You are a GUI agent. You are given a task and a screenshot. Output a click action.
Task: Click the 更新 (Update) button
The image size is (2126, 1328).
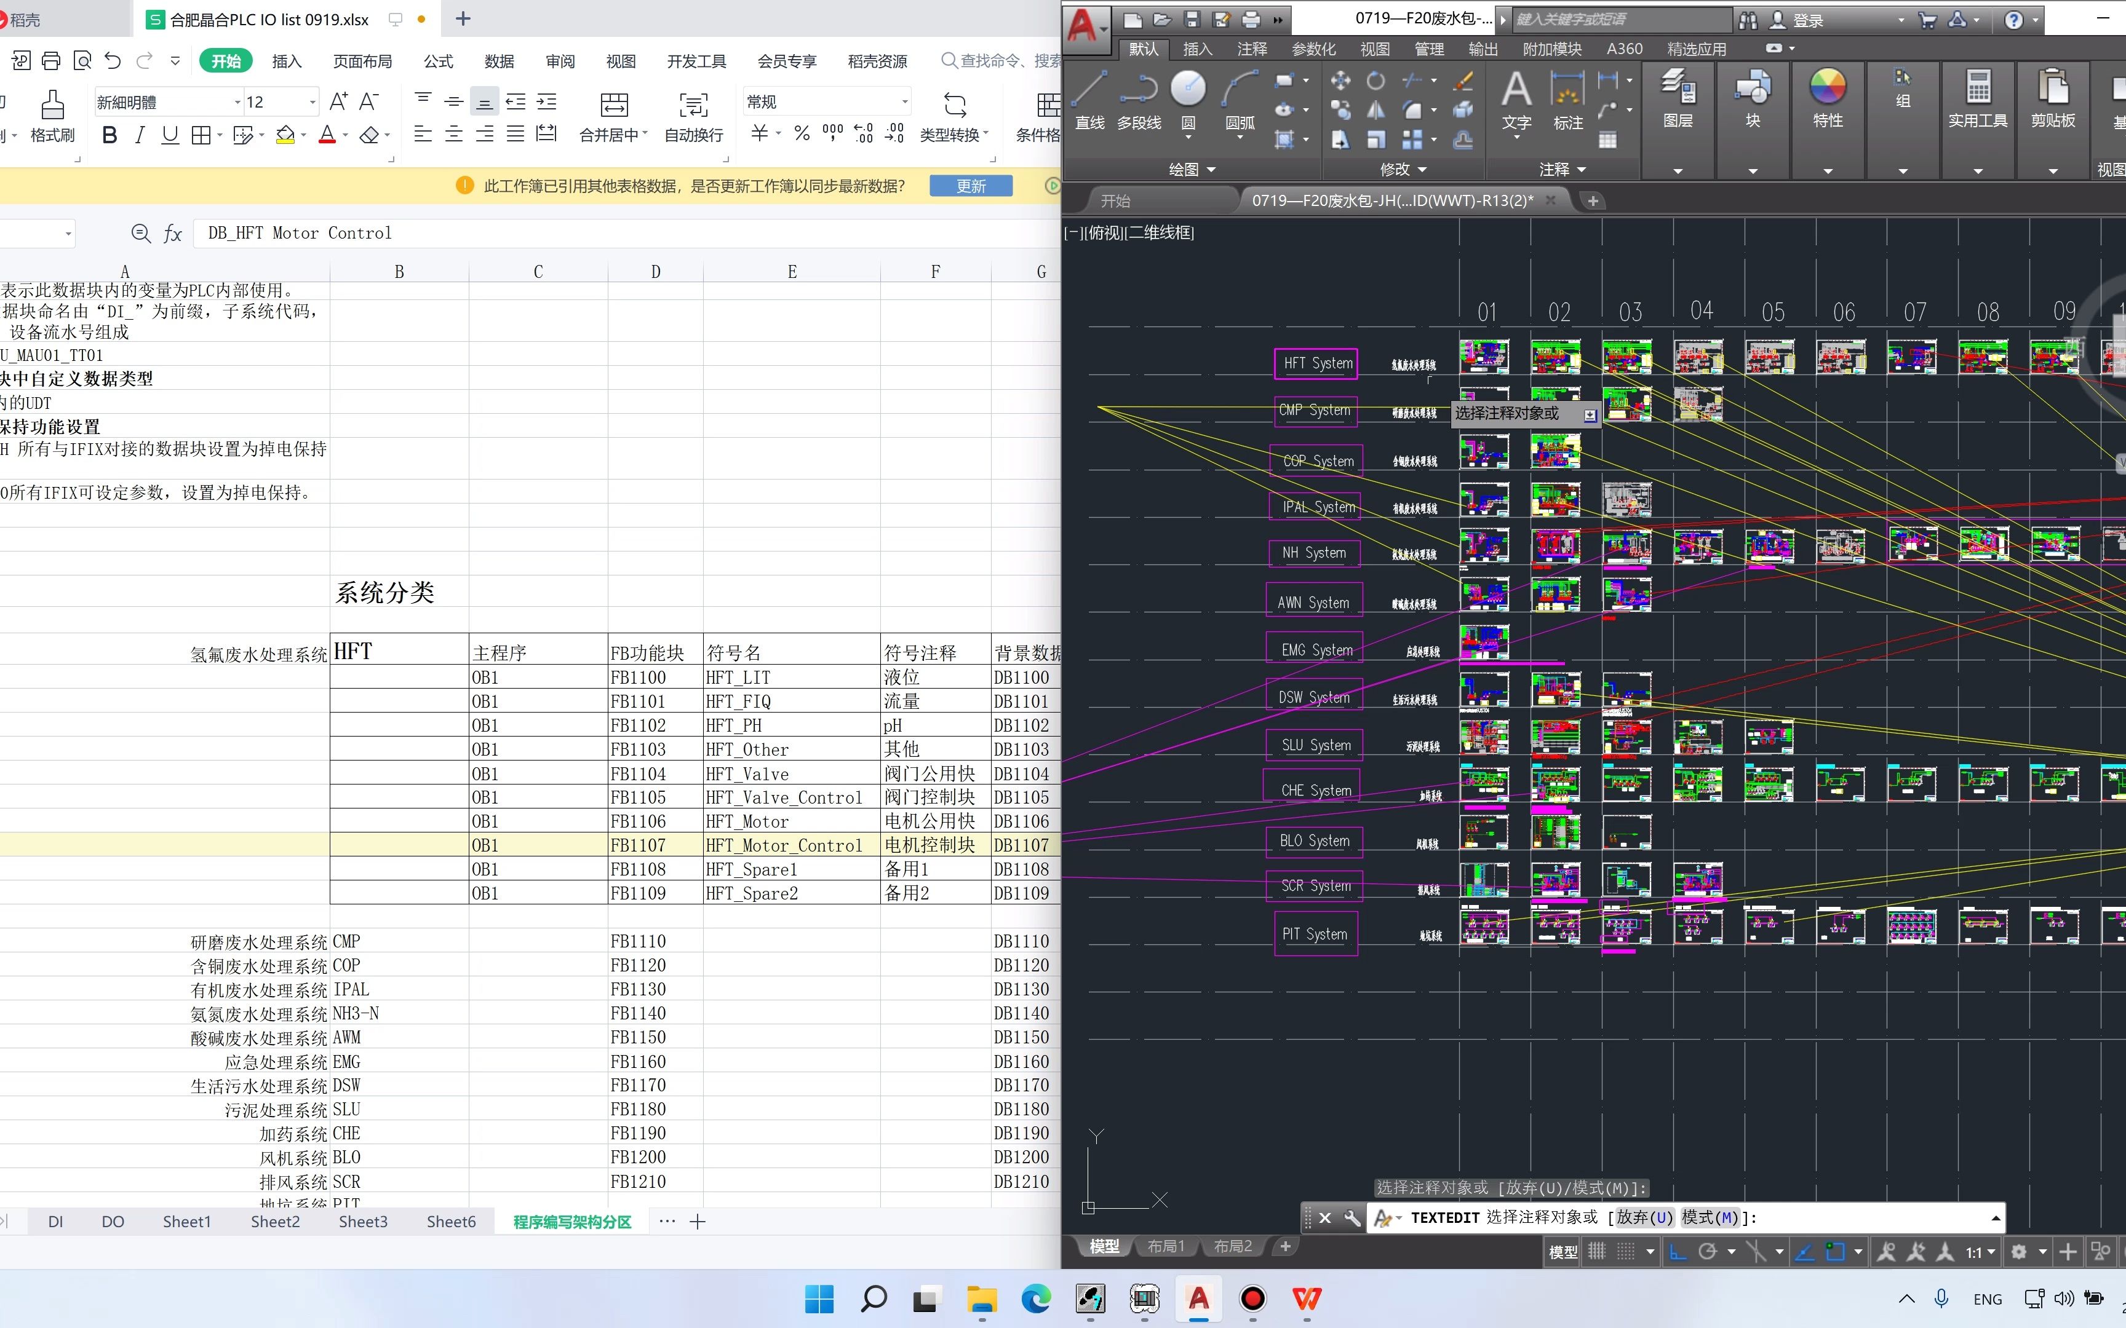click(x=971, y=185)
